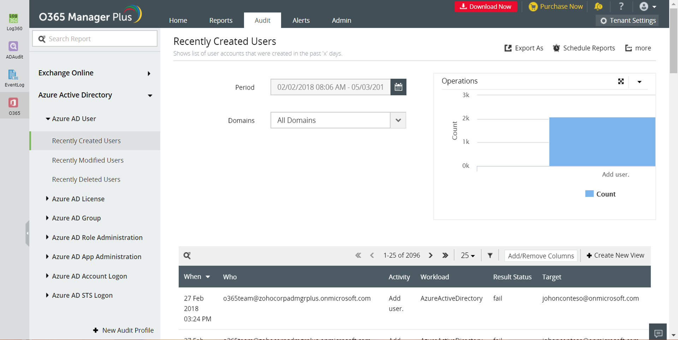Open the table filter funnel icon

pyautogui.click(x=490, y=255)
